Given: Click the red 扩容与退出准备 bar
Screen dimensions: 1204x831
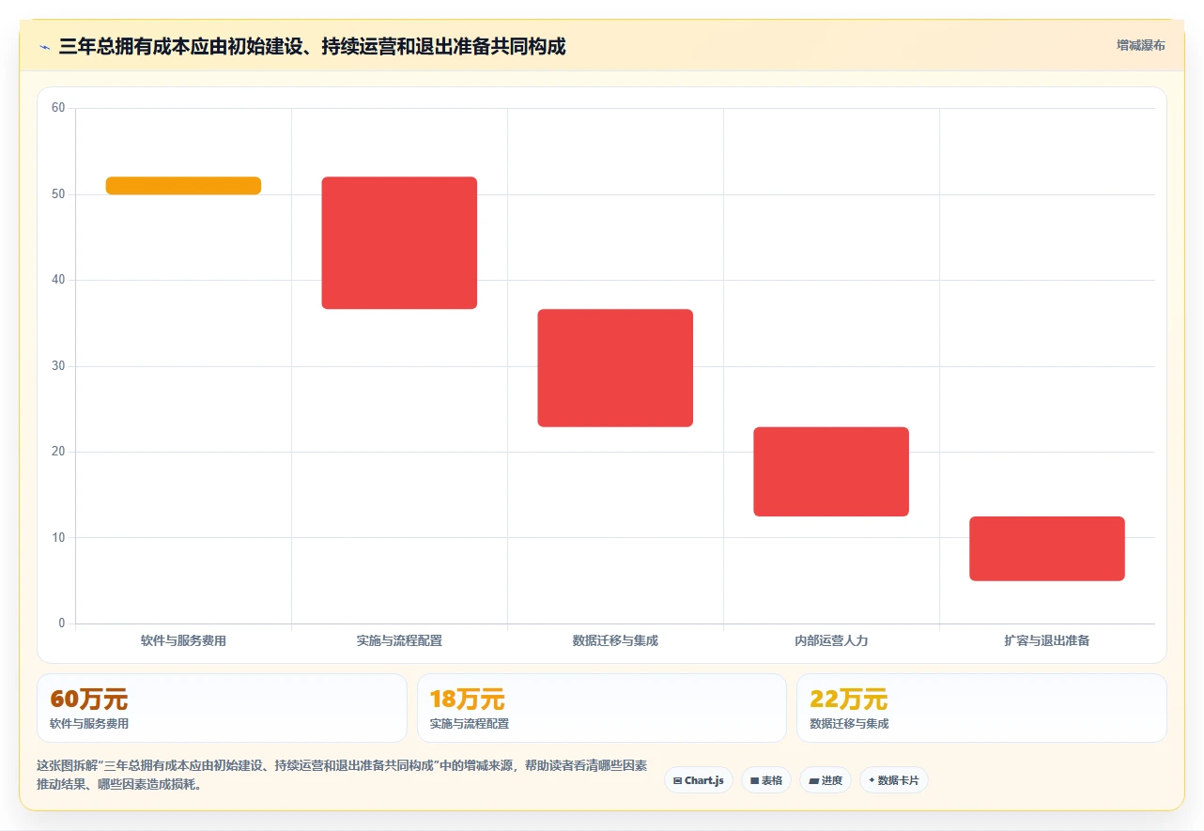Looking at the screenshot, I should (1047, 548).
